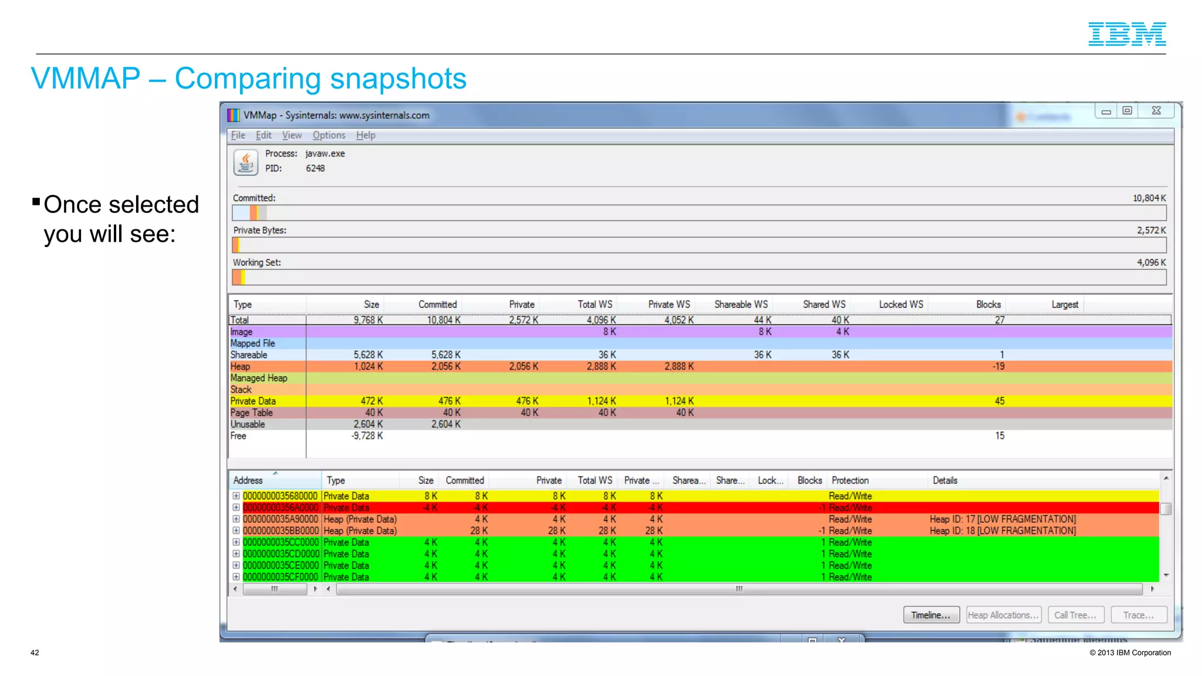This screenshot has width=1202, height=676.
Task: Click PID value 6248
Action: point(315,168)
